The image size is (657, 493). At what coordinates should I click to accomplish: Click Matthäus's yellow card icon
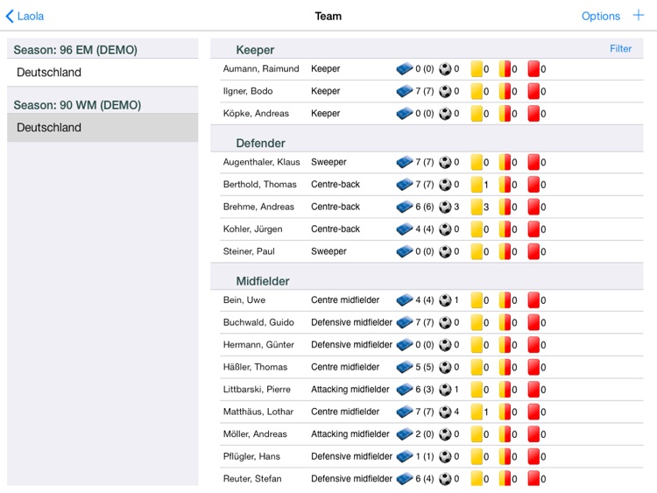(477, 412)
